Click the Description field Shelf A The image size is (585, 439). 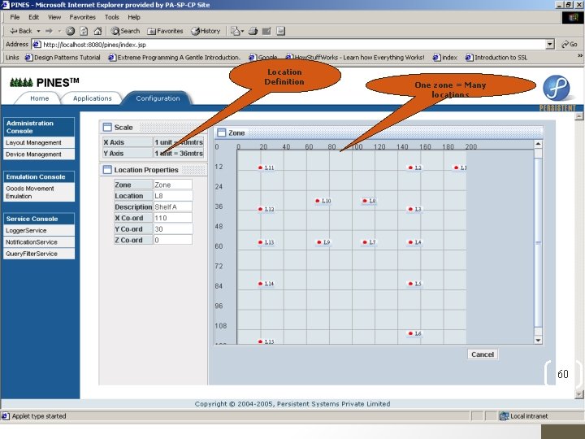point(173,206)
